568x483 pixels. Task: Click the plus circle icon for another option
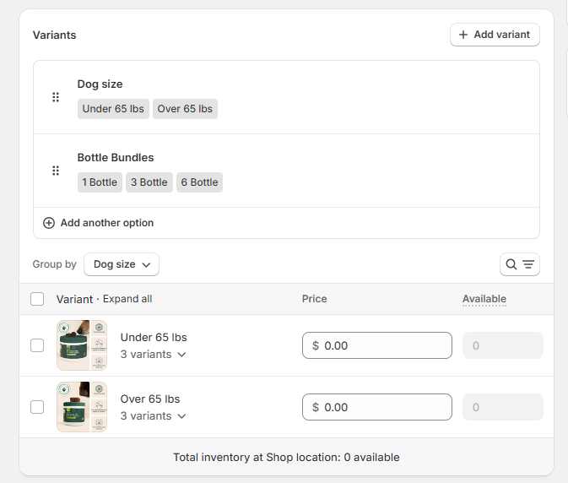coord(49,223)
